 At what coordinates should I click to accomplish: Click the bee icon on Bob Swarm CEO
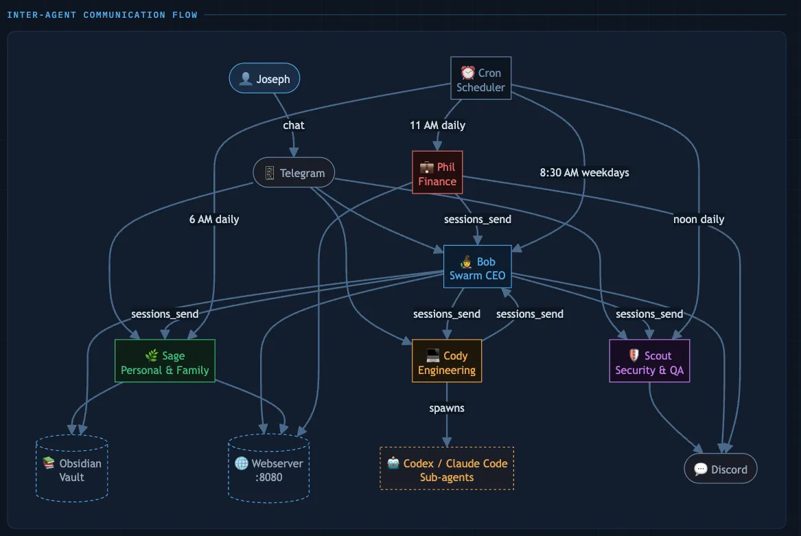(465, 261)
